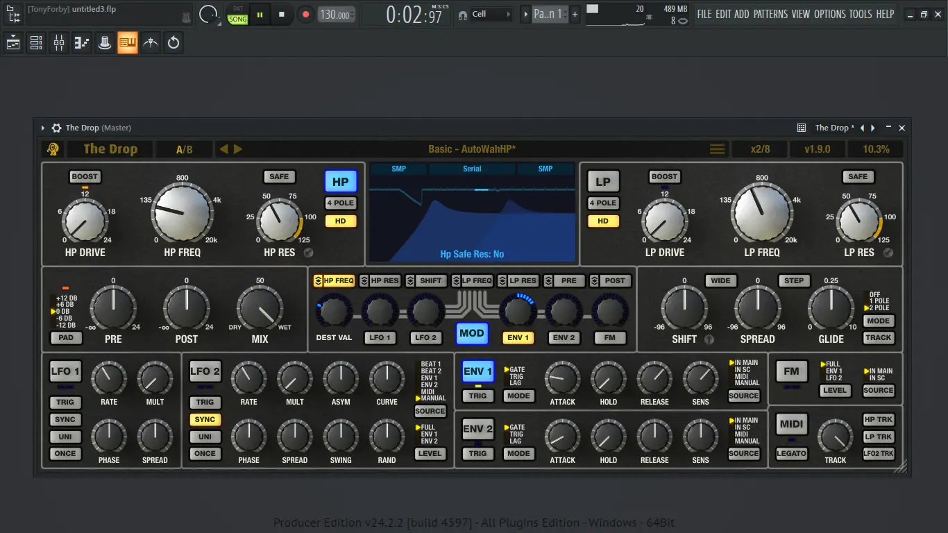Open the PATTERNS menu
Viewport: 948px width, 533px height.
pos(770,14)
